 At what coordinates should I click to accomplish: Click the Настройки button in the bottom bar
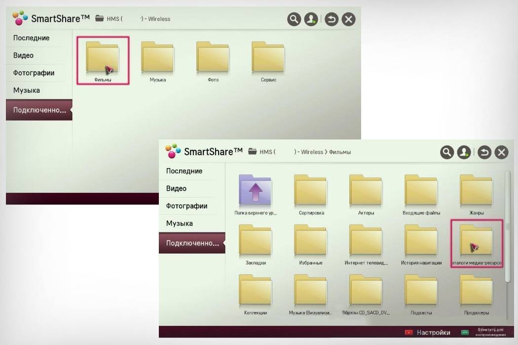[x=428, y=333]
